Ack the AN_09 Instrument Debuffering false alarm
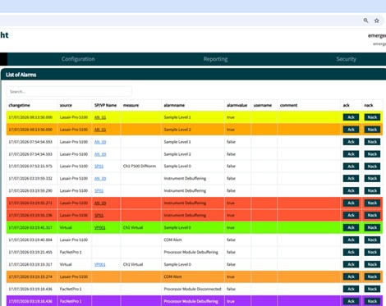 pyautogui.click(x=351, y=179)
